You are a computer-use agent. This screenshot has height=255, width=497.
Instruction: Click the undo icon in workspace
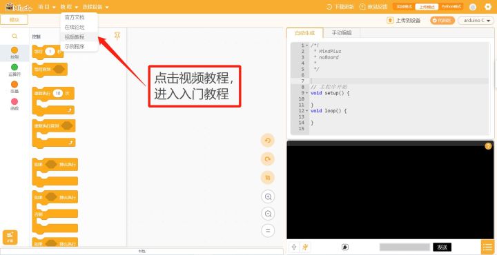(x=268, y=141)
